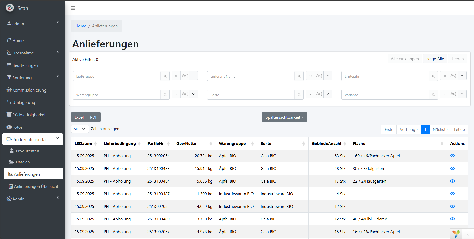Toggle case sensitivity on the Variante filter
This screenshot has width=474, height=239.
tap(453, 94)
